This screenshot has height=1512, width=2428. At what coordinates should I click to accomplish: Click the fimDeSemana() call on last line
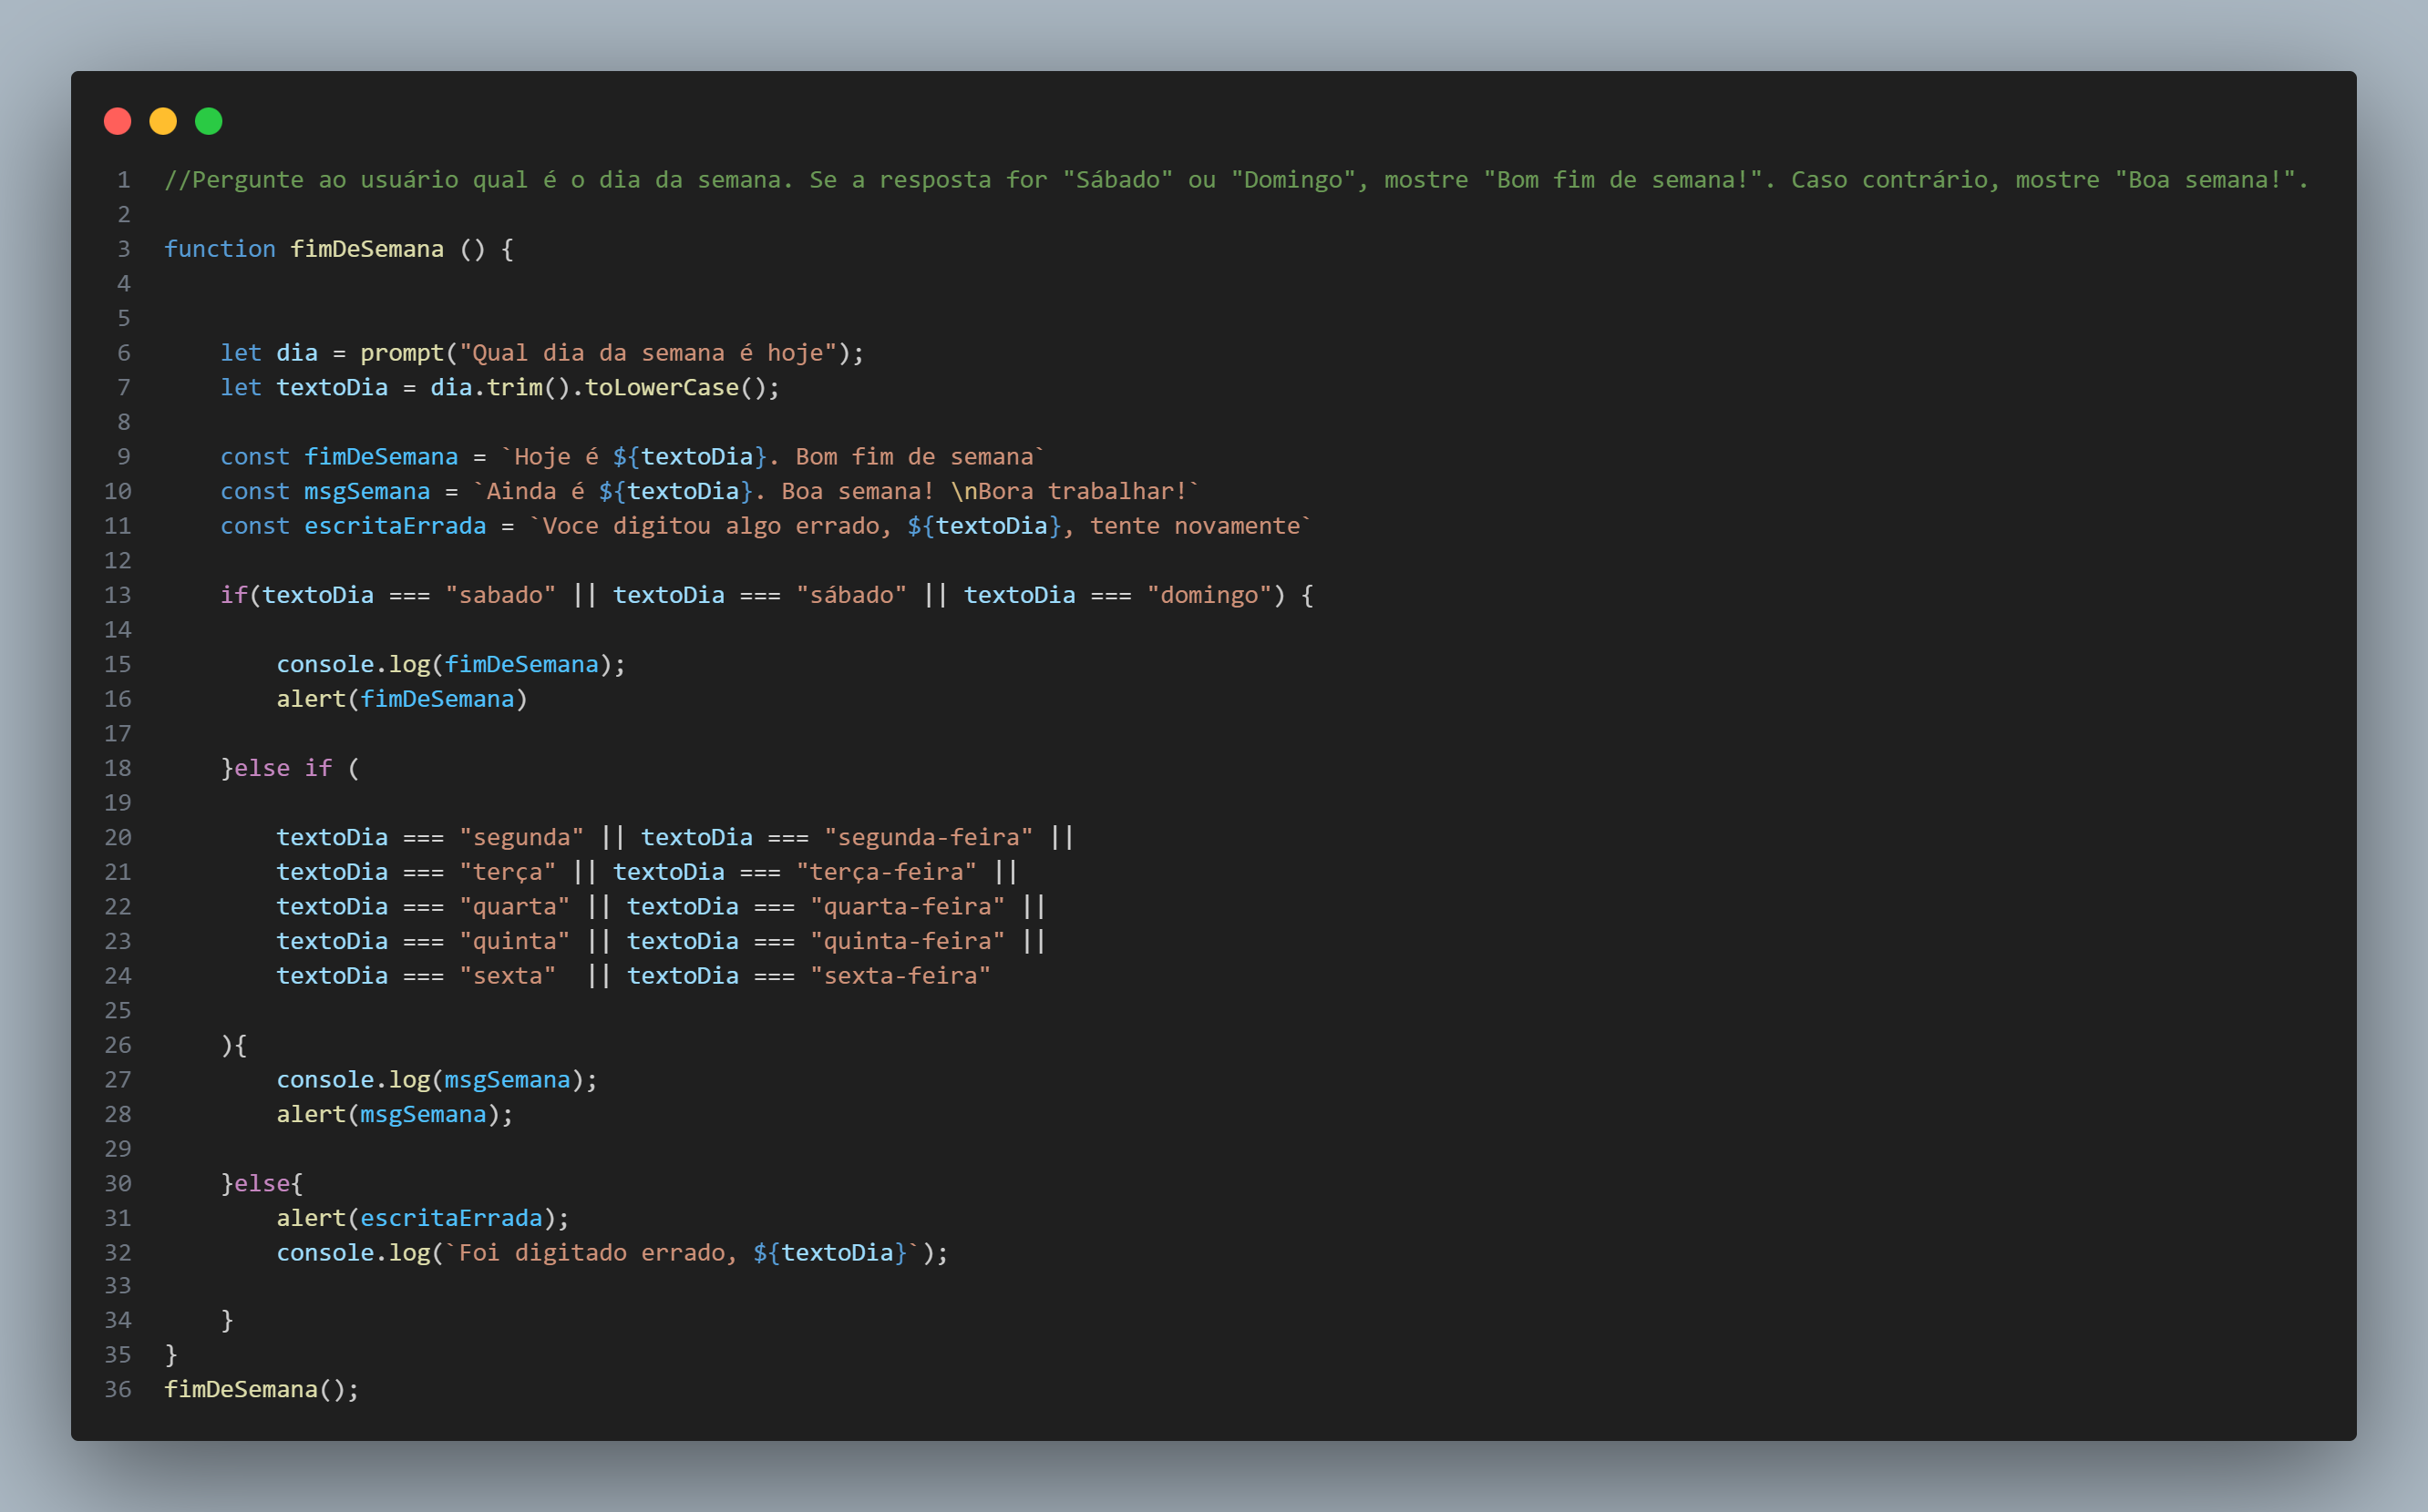coord(260,1390)
